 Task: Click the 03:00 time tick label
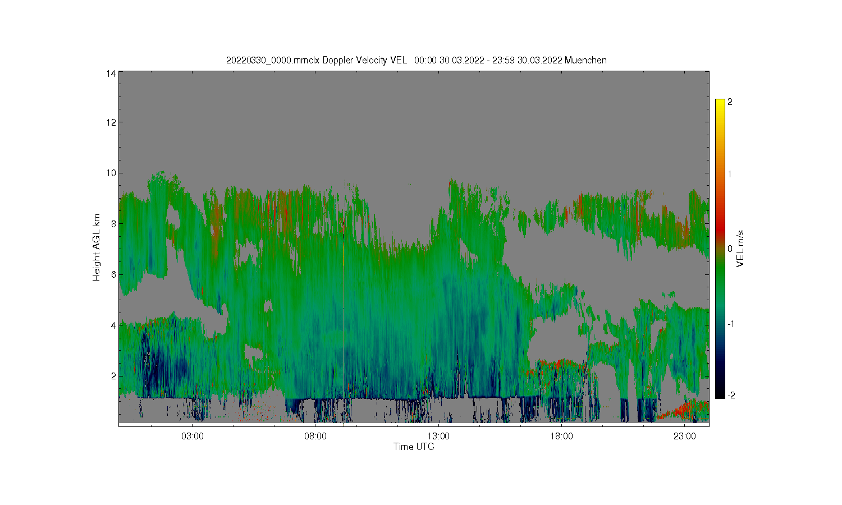[x=193, y=436]
